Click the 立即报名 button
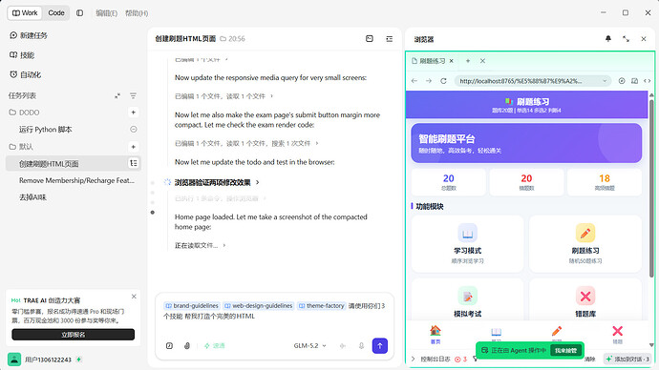The image size is (659, 370). pos(74,335)
